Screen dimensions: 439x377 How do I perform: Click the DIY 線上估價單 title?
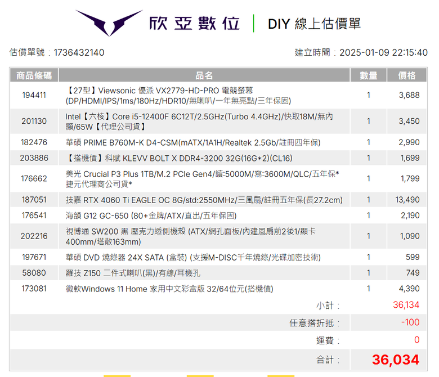tap(314, 24)
